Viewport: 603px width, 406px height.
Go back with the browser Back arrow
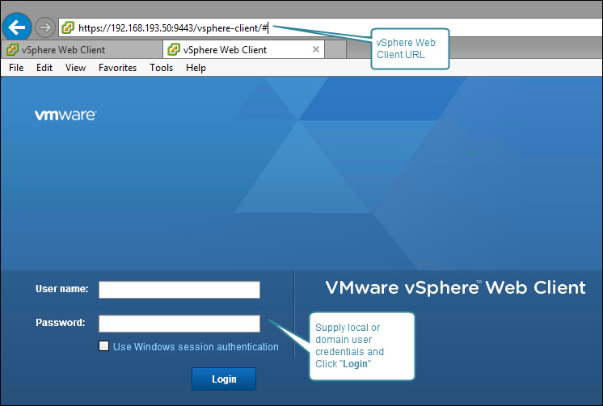(x=16, y=27)
